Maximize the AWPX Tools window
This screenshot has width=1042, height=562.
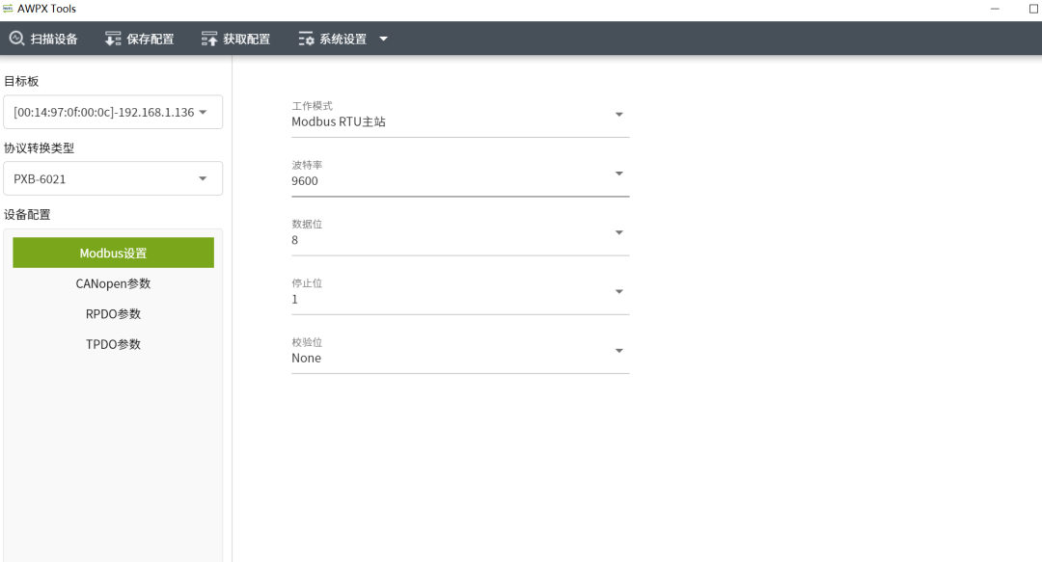click(1034, 9)
